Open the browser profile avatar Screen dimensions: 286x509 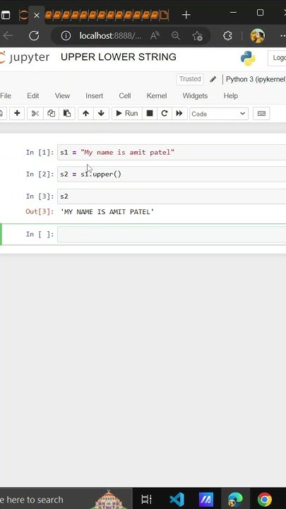[258, 36]
